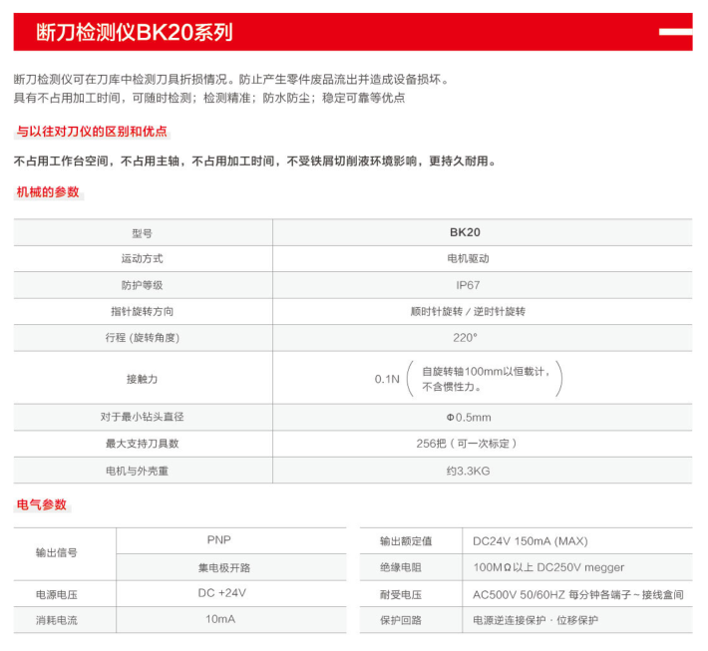The width and height of the screenshot is (708, 651).
Task: Click the 100MΩ以上 DC250V megger value
Action: point(548,567)
